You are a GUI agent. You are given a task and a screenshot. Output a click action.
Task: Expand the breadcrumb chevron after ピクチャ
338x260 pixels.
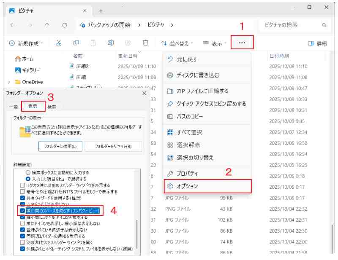pos(172,25)
